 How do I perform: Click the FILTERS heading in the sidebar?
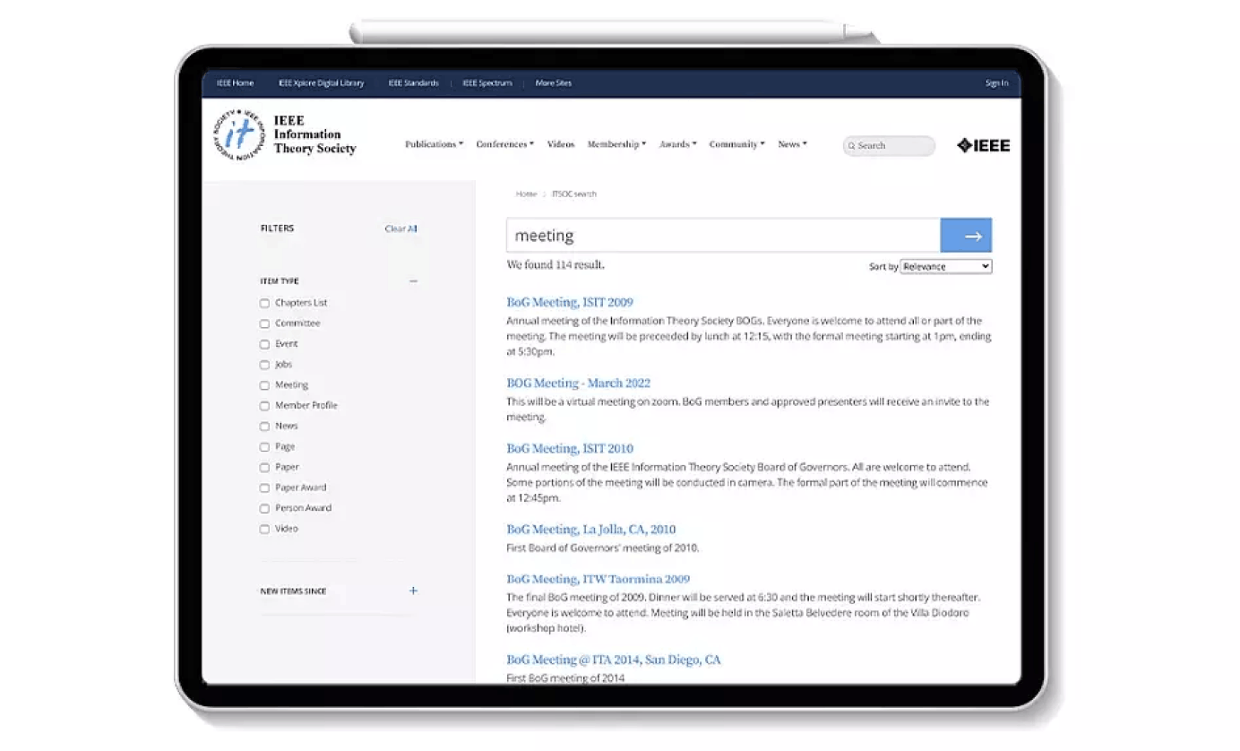coord(277,229)
